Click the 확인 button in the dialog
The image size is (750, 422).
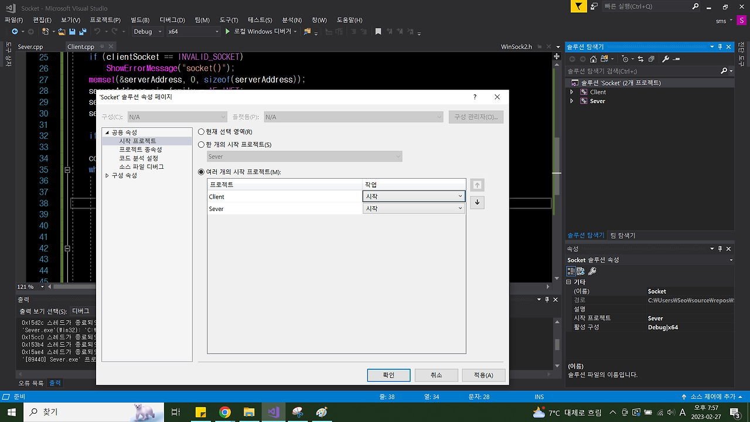(388, 375)
